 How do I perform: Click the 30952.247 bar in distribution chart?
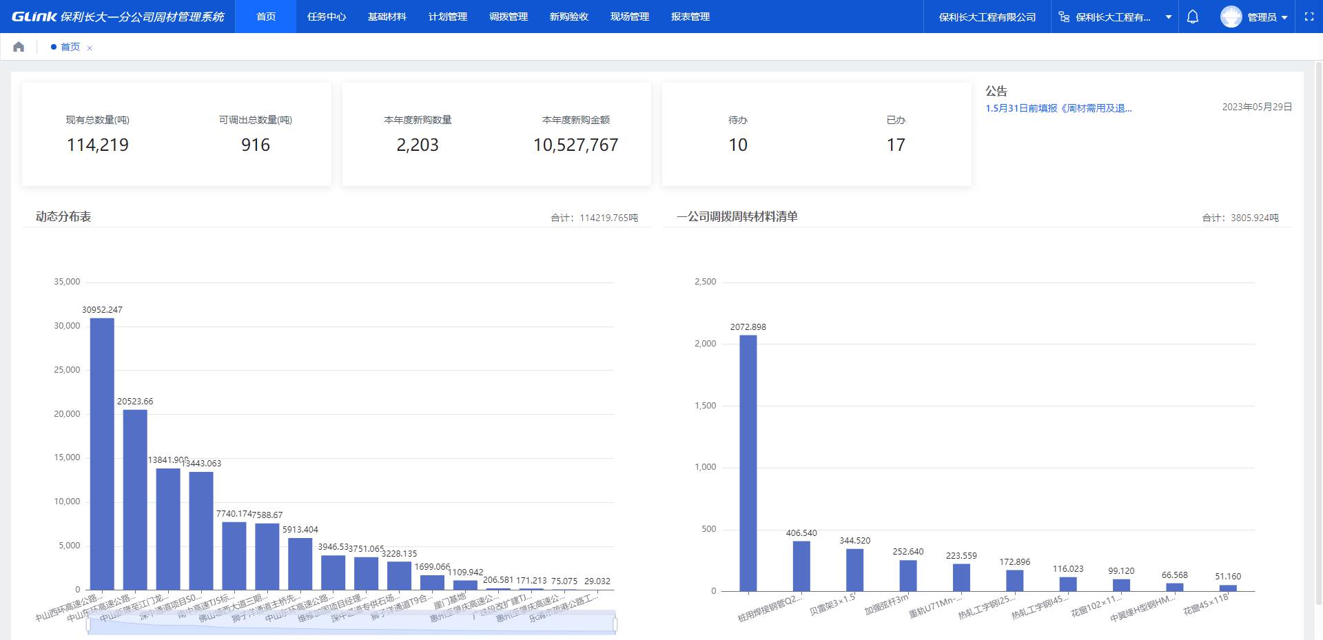coord(102,454)
